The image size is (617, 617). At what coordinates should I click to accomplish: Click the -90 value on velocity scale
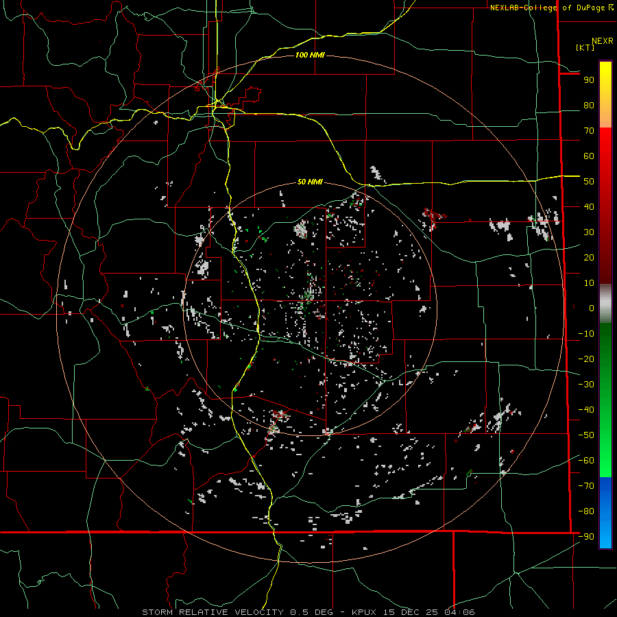tap(586, 537)
